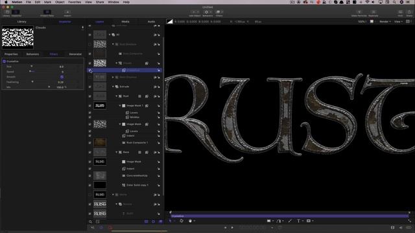Viewport: 415px width, 233px height.
Task: Open the Apple menu
Action: click(6, 2)
